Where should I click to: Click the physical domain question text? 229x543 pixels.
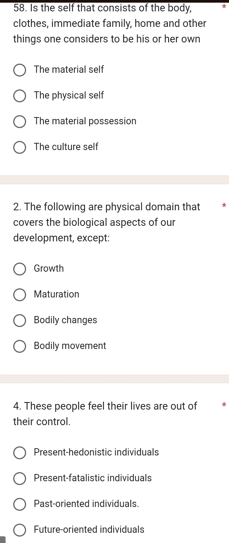pyautogui.click(x=107, y=222)
